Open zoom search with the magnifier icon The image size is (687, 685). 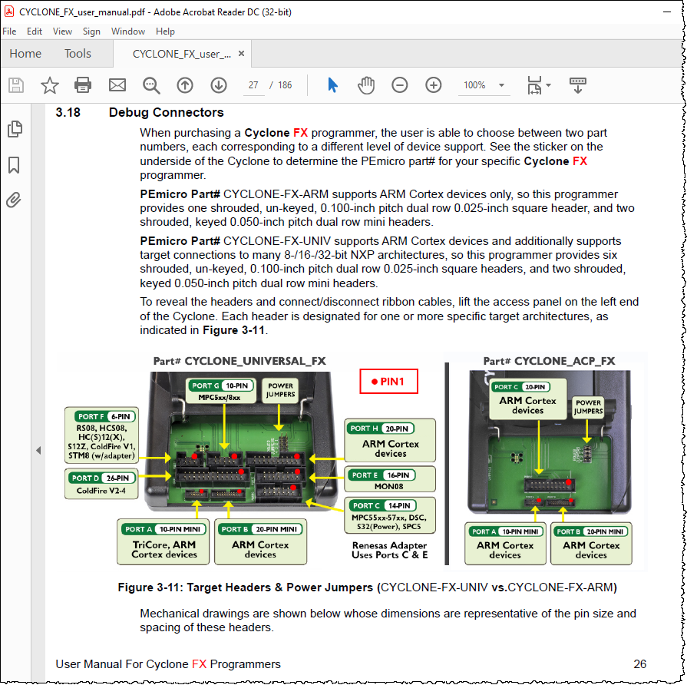pos(151,85)
